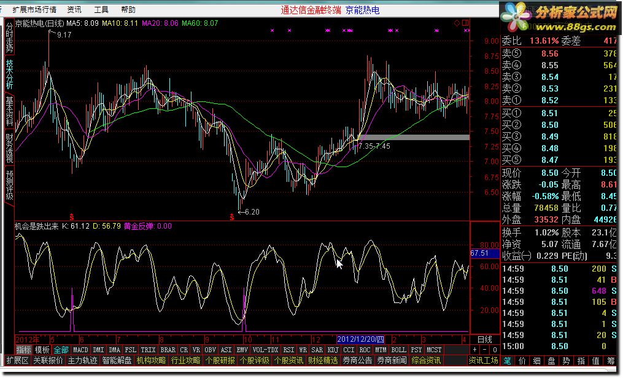Switch indicator to FSL

click(130, 350)
